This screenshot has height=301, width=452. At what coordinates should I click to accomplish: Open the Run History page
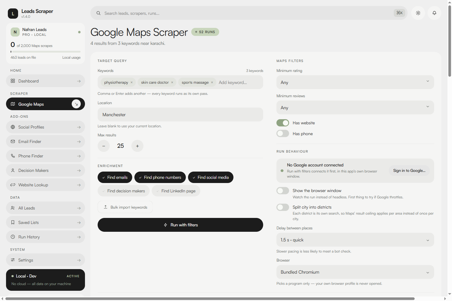click(x=46, y=237)
